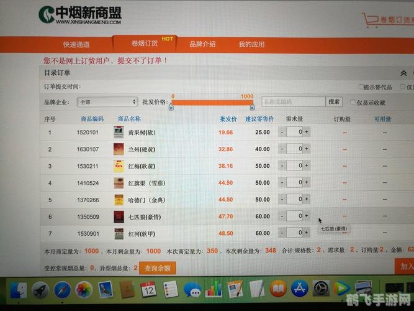Open TextEdit paper icon in dock

[256, 289]
